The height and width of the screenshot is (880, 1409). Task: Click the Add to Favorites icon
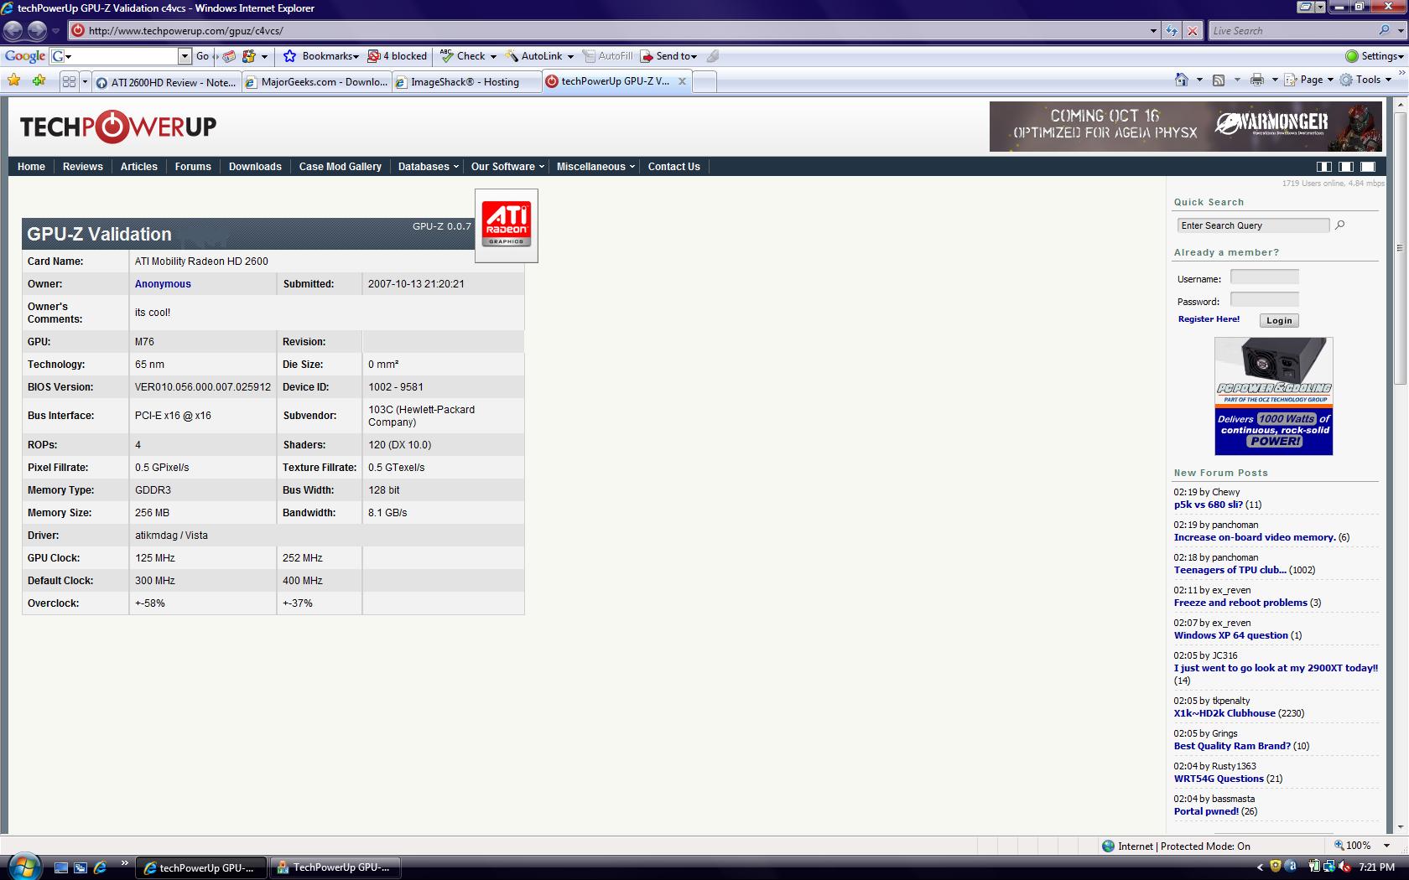(x=39, y=80)
